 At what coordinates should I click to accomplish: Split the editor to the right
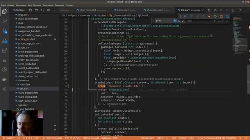(x=239, y=10)
